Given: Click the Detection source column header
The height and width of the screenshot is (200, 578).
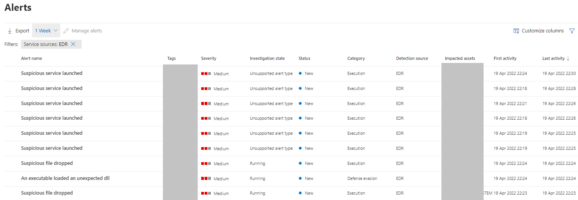Looking at the screenshot, I should coord(412,59).
